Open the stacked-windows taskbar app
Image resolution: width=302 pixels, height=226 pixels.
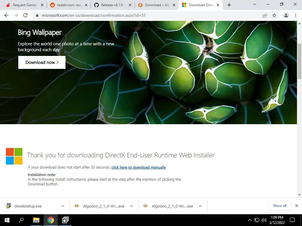pos(65,220)
